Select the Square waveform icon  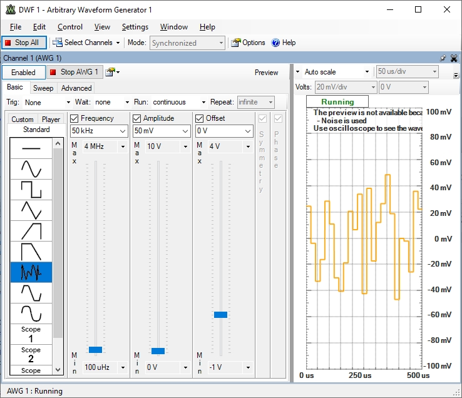(31, 190)
